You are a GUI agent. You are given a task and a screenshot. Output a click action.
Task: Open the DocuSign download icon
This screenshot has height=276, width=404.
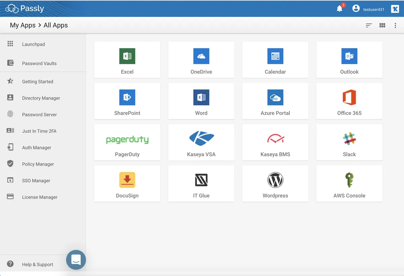click(127, 180)
